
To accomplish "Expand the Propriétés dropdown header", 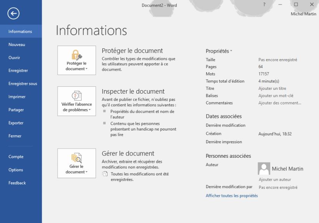I will 219,51.
